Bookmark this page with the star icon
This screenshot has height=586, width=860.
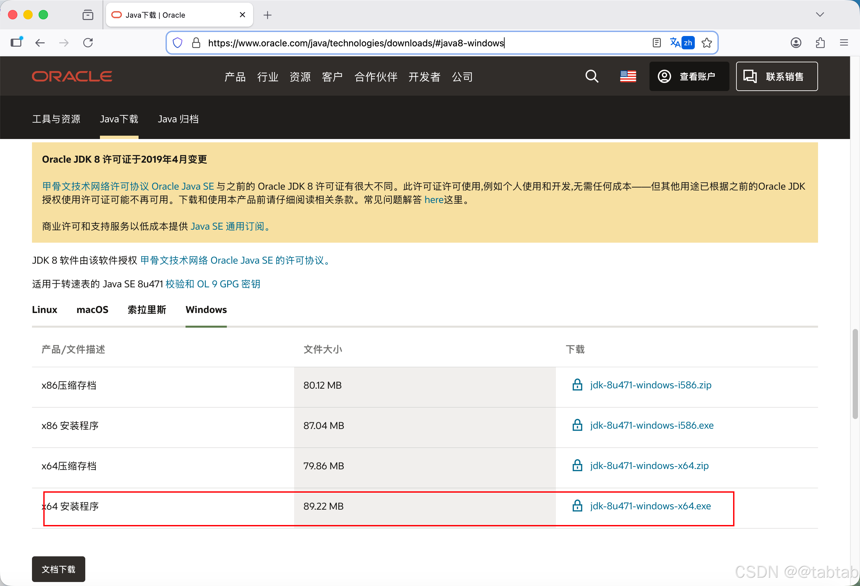pyautogui.click(x=707, y=43)
